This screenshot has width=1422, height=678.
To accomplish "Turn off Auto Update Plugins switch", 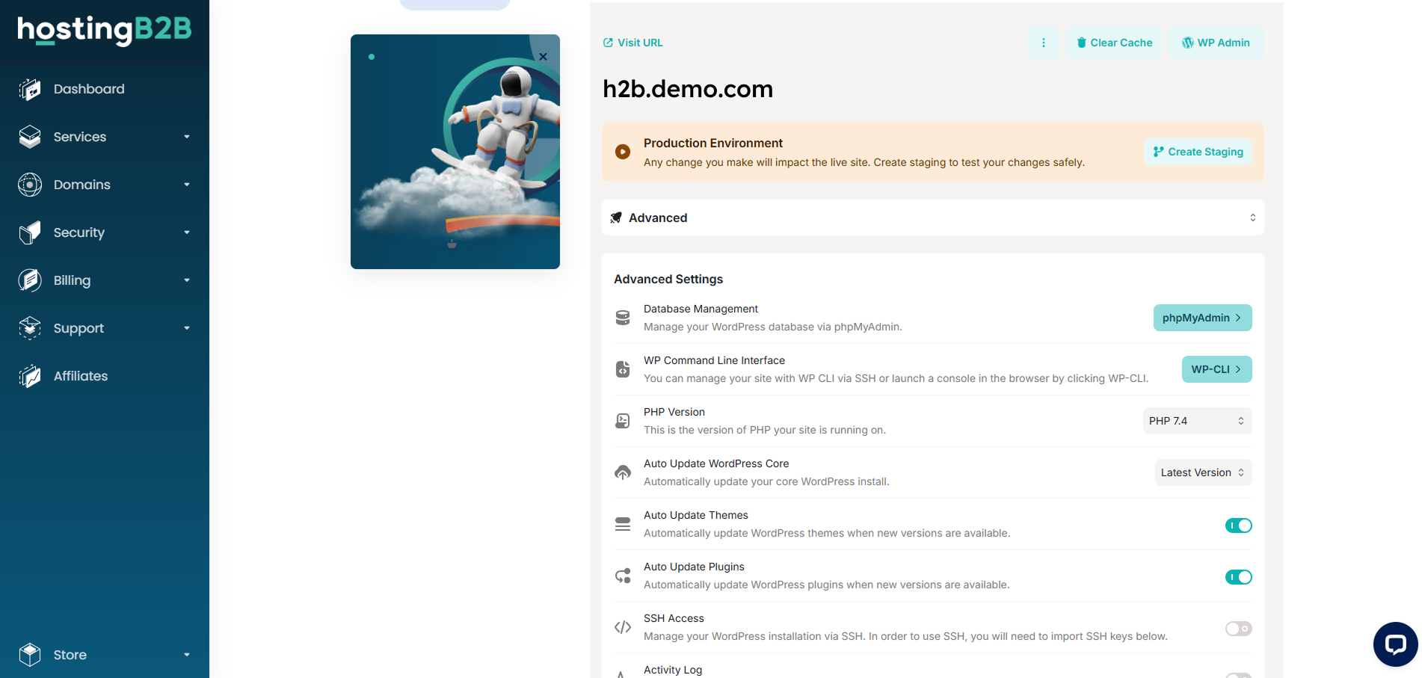I will (x=1238, y=577).
